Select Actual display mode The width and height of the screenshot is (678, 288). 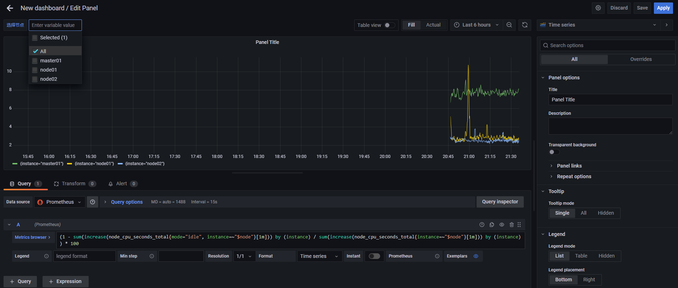[x=433, y=25]
